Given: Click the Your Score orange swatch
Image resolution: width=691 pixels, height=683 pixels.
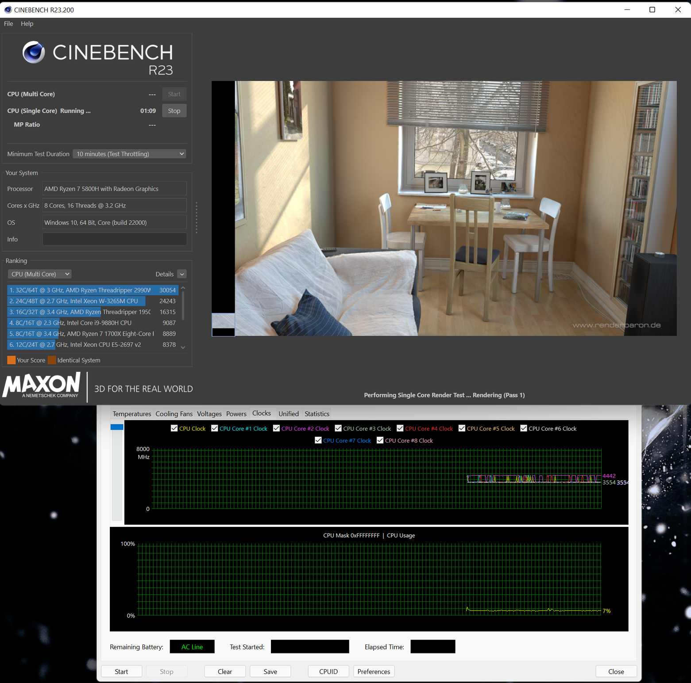Looking at the screenshot, I should [x=12, y=360].
